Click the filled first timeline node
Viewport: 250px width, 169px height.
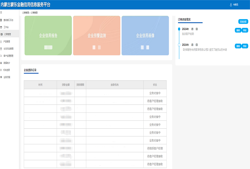coord(179,29)
